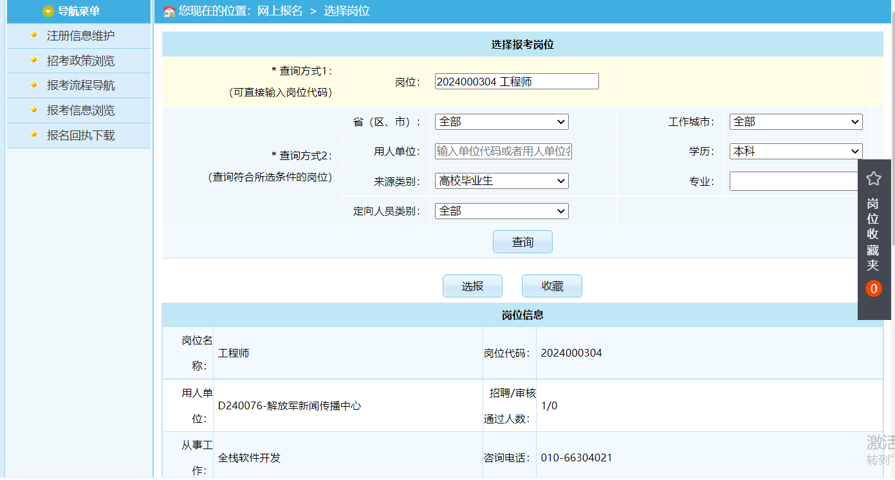This screenshot has height=480, width=895.
Task: Open the 工作城市 dropdown
Action: click(796, 121)
